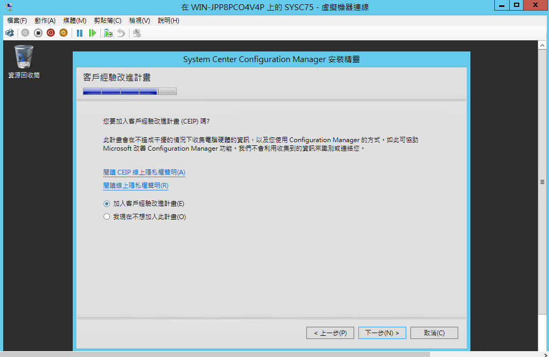This screenshot has height=357, width=549.
Task: Click the 您要加入客戶經驗改進計畫 (CEIP) 嗎? text
Action: click(156, 121)
